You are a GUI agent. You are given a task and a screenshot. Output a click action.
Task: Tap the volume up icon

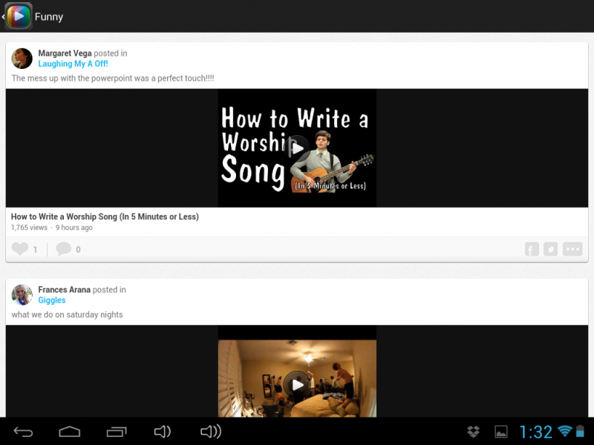click(x=211, y=432)
